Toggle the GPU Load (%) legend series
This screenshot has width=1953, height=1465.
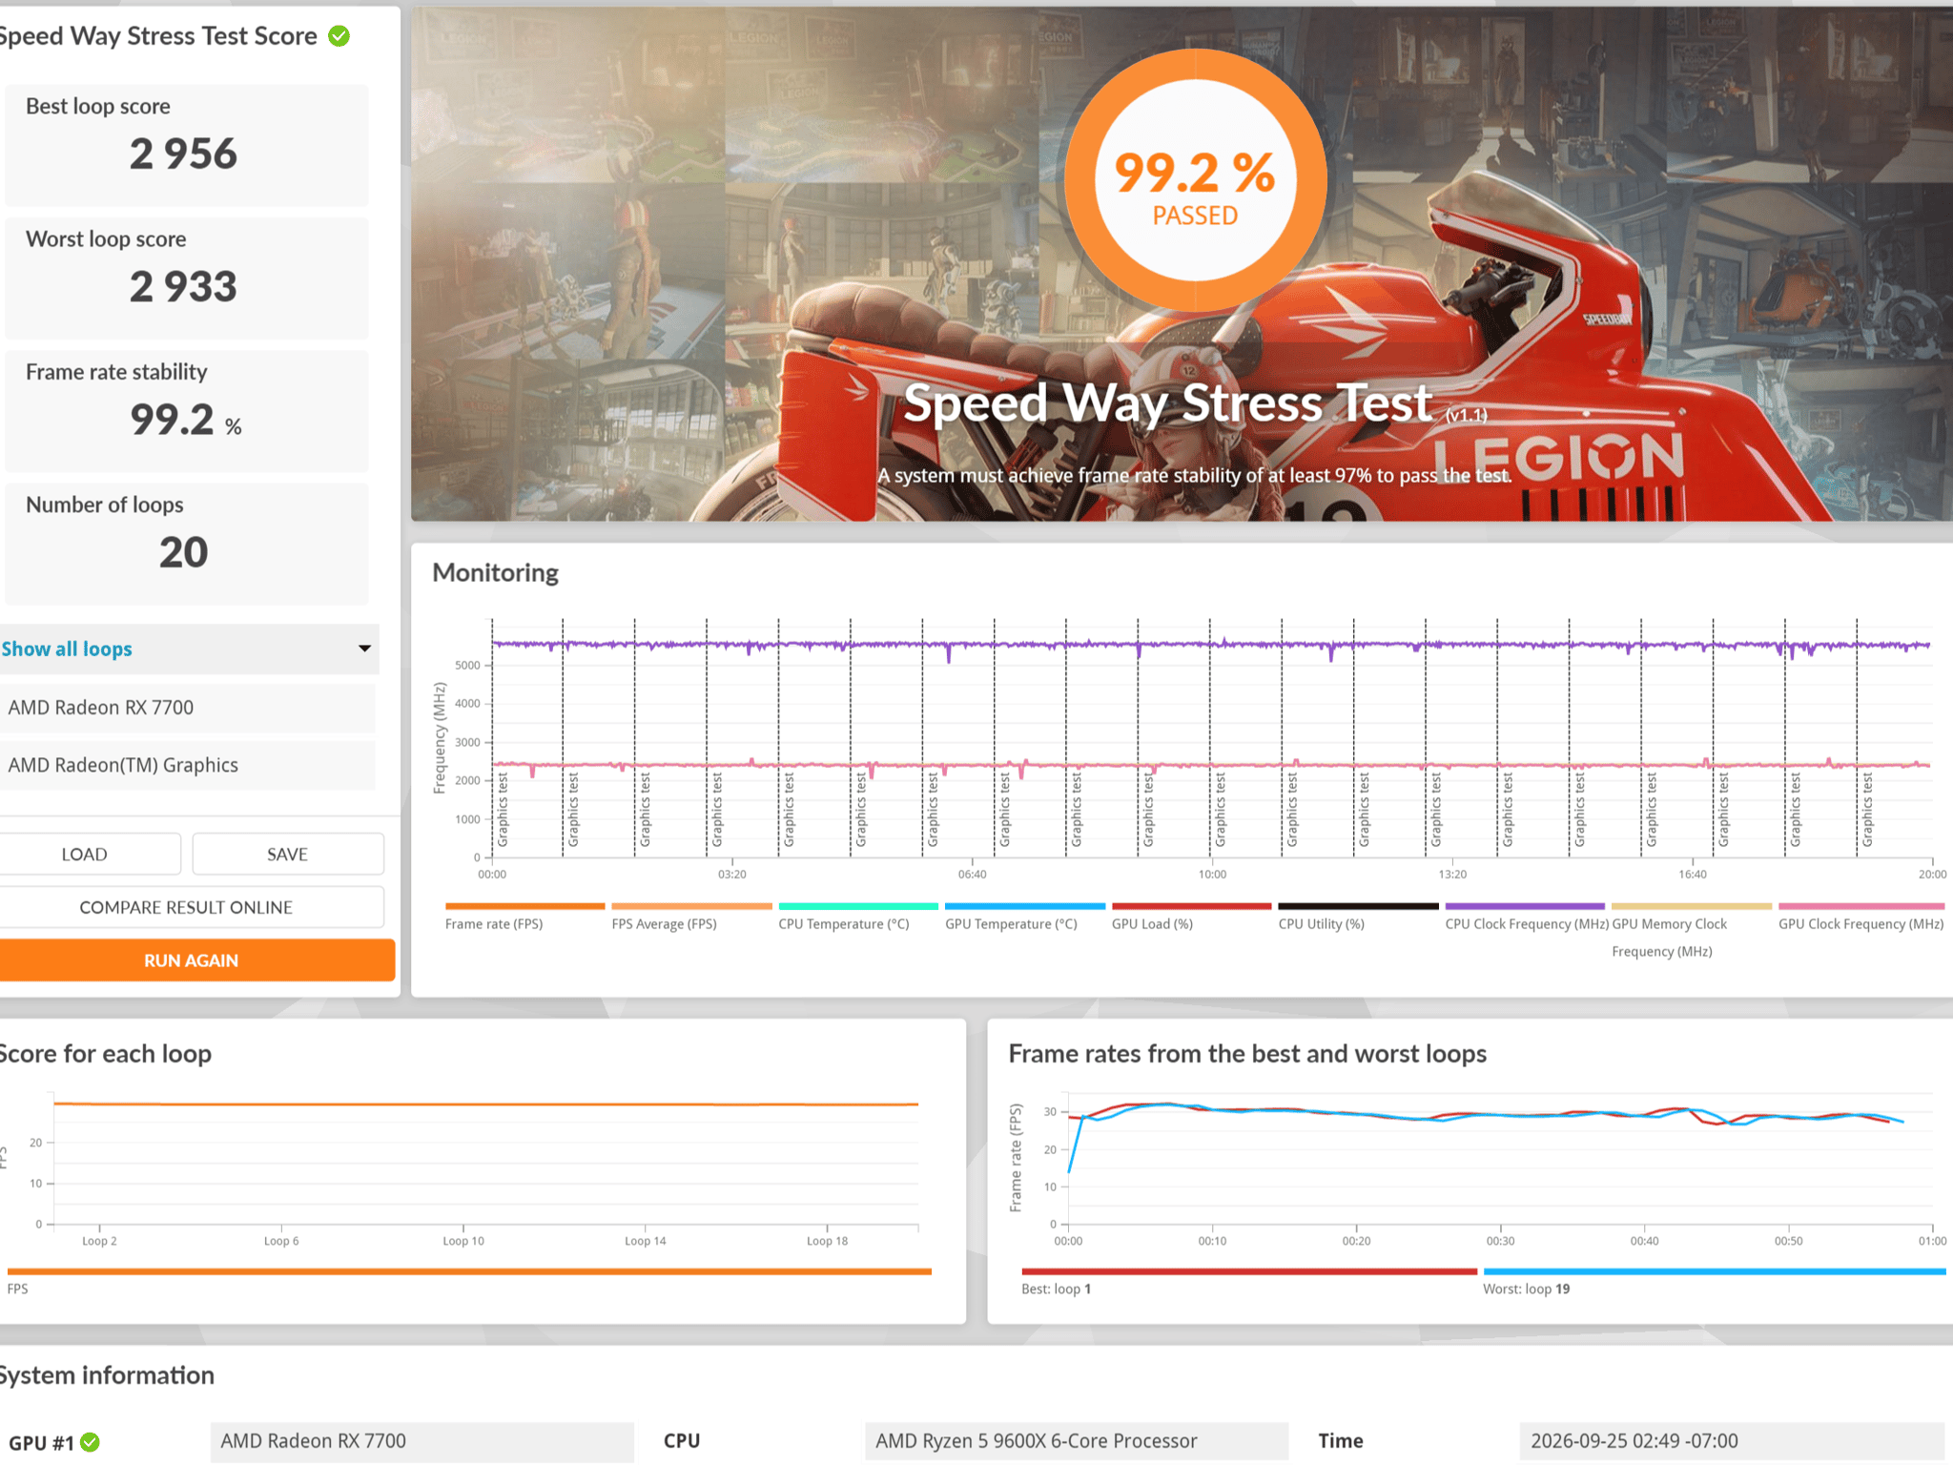click(1191, 918)
